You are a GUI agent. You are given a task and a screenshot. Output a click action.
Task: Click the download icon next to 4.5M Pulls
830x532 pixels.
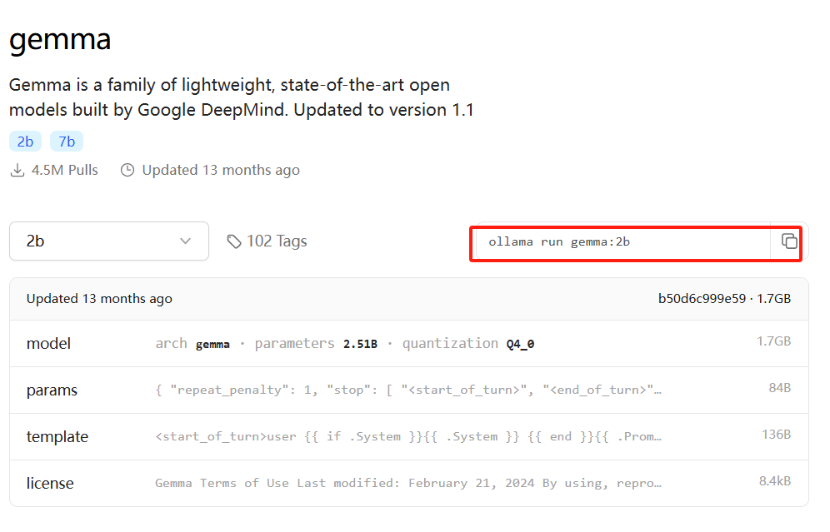pos(17,171)
